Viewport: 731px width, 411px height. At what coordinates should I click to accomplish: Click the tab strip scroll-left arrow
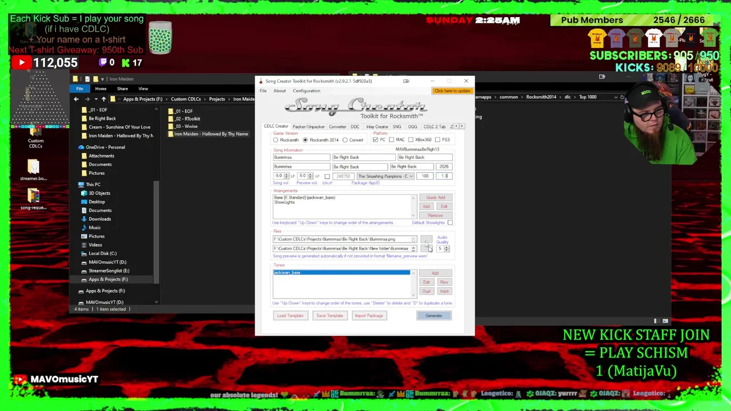point(457,126)
